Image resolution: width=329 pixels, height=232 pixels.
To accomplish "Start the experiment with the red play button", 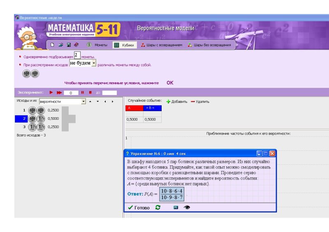I will pyautogui.click(x=51, y=93).
